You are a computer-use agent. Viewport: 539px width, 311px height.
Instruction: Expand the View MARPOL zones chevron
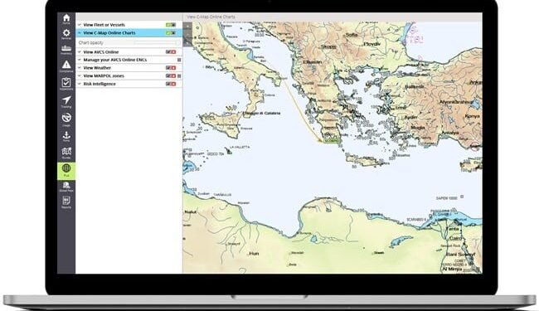80,75
